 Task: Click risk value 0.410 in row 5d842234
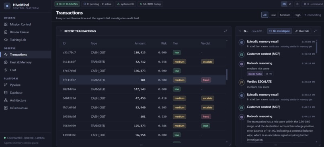(162, 98)
